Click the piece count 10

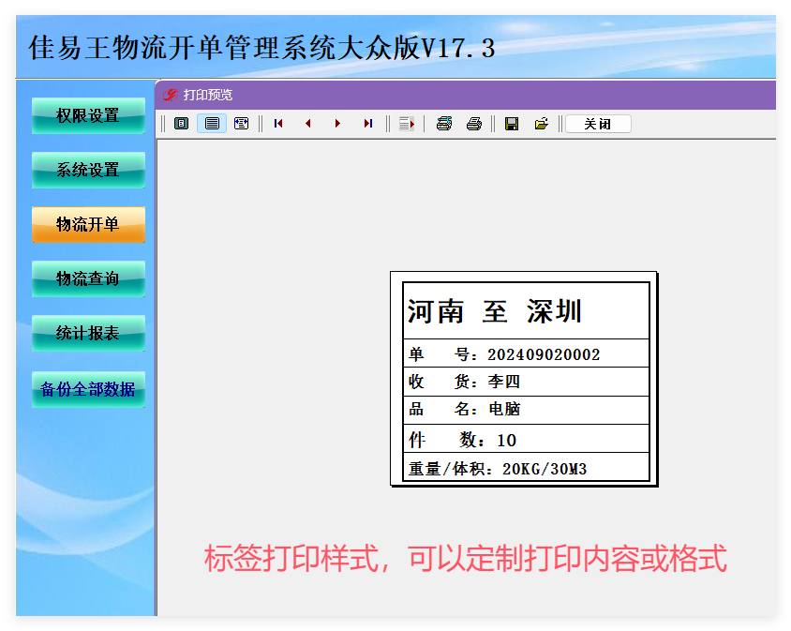click(x=506, y=440)
